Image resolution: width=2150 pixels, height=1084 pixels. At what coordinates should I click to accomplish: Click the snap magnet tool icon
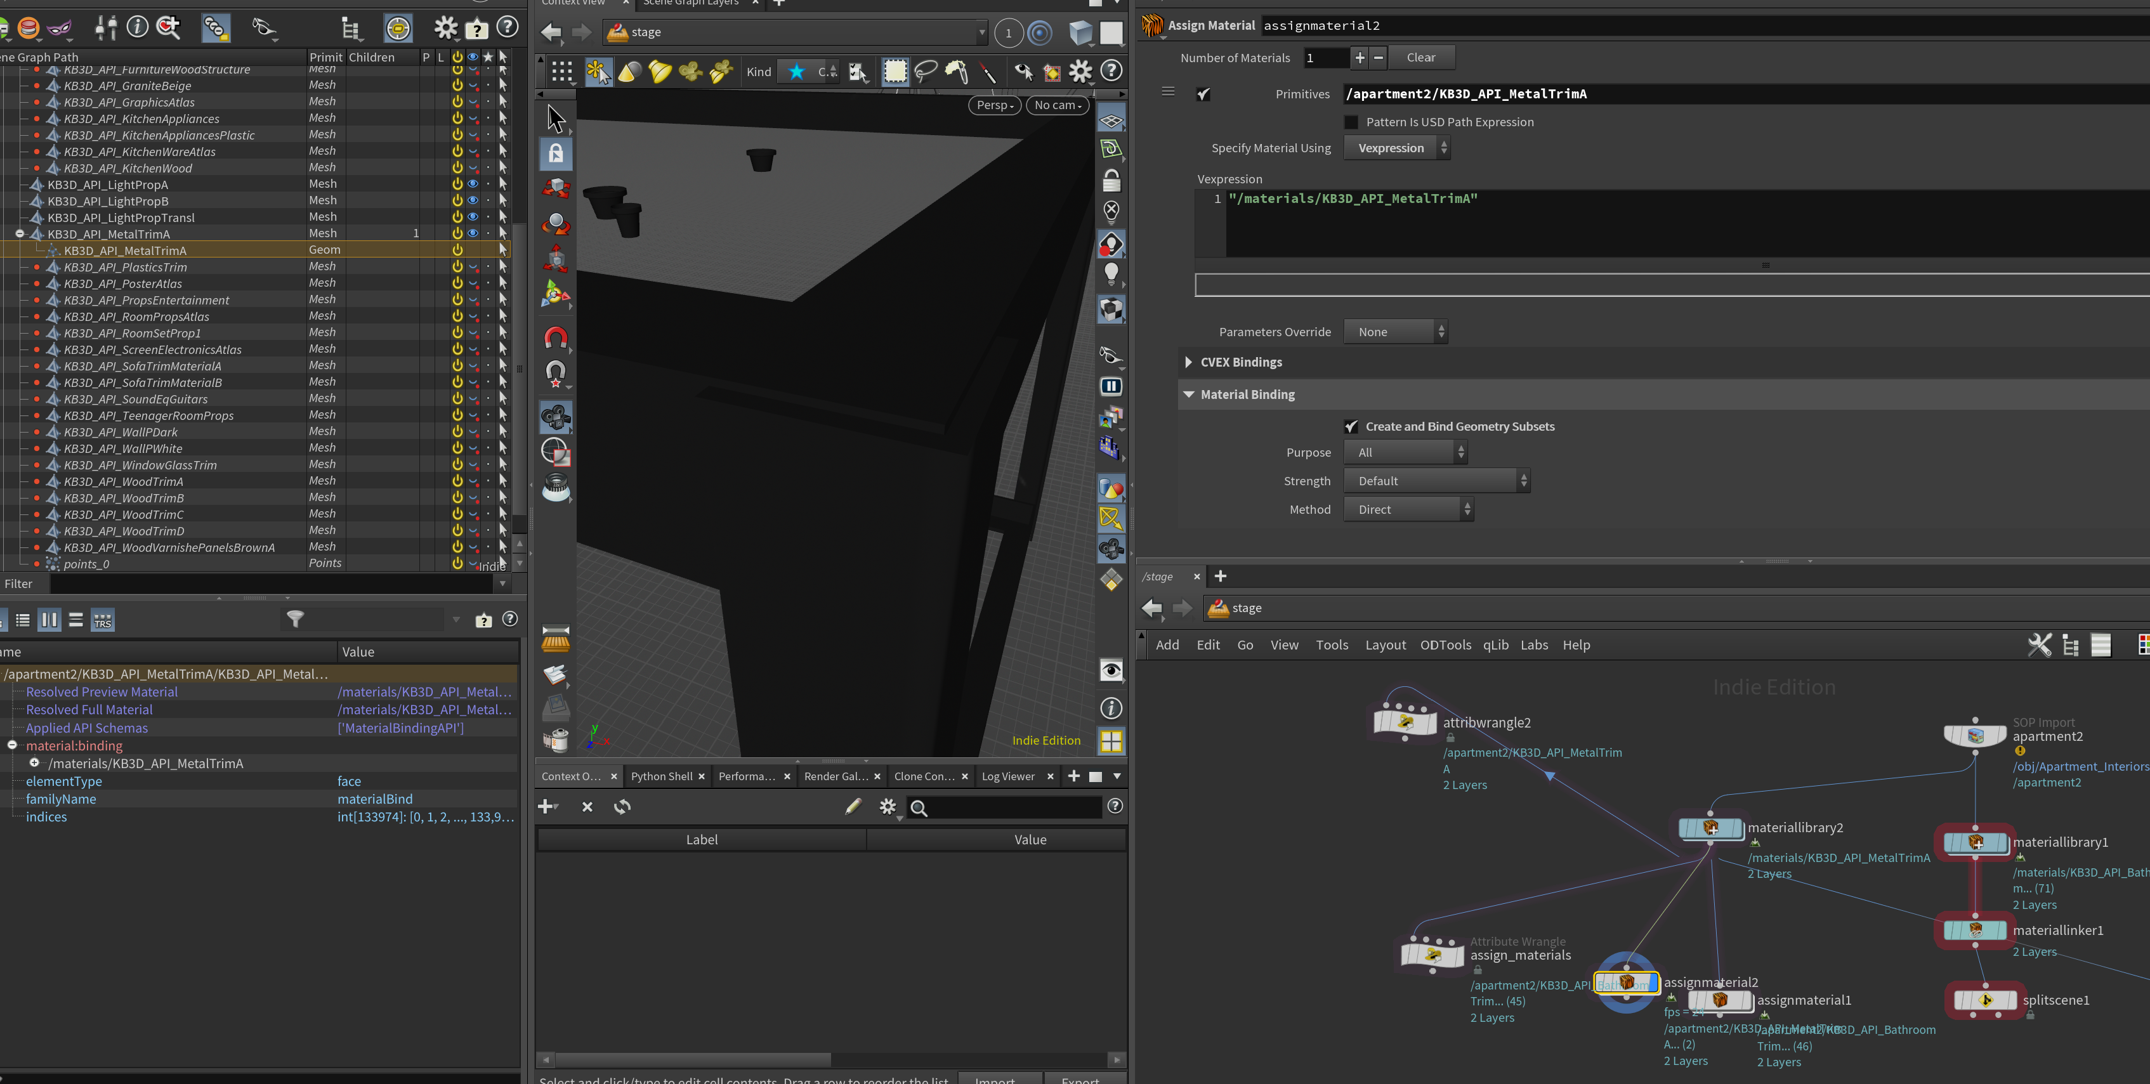[556, 337]
